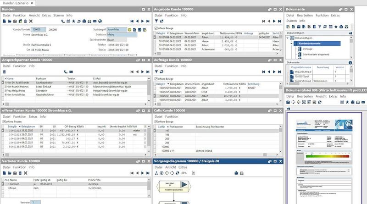367x204 pixels.
Task: Toggle 'offene Posten' checkbox
Action: [5, 121]
